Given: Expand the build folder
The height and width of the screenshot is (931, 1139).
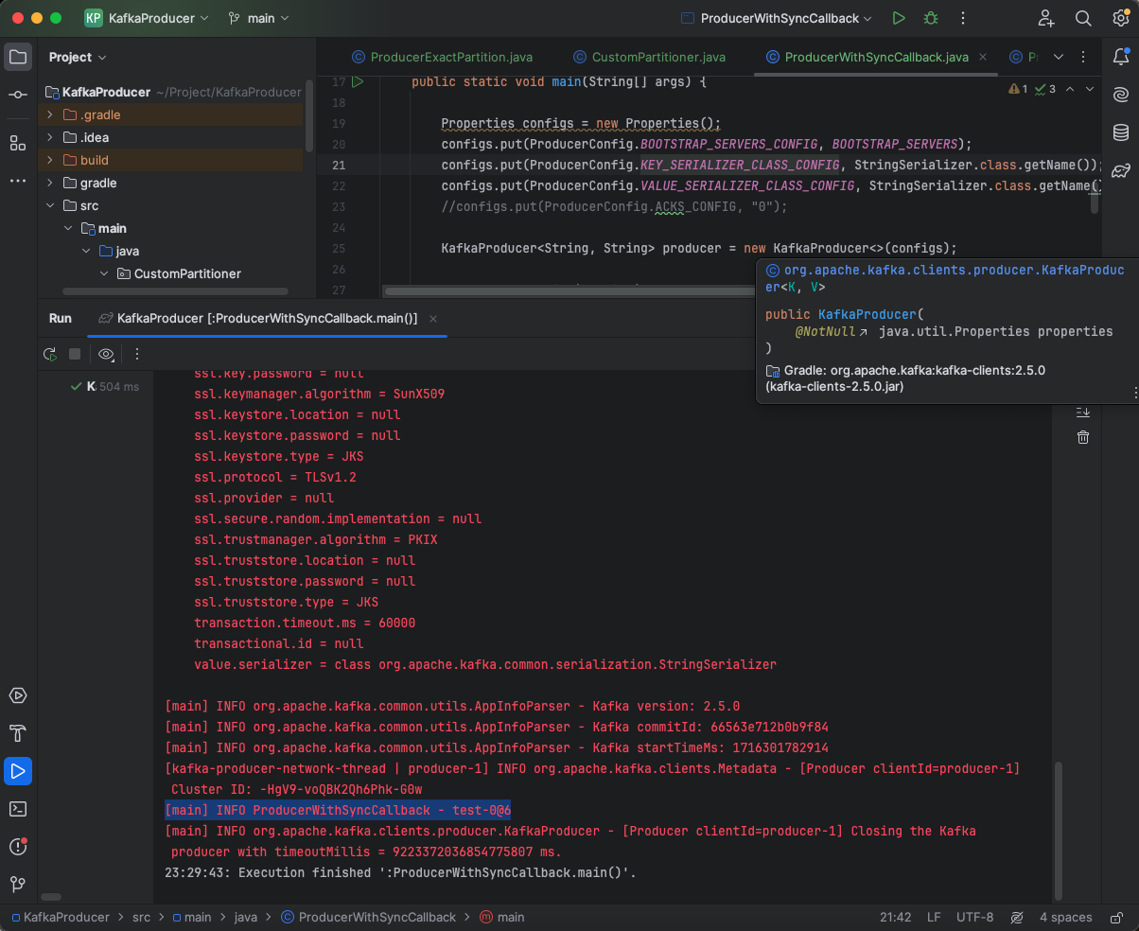Looking at the screenshot, I should coord(51,160).
